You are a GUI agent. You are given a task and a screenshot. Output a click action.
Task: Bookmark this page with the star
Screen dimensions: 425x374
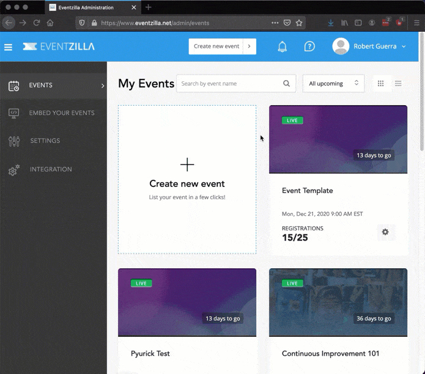[x=299, y=23]
